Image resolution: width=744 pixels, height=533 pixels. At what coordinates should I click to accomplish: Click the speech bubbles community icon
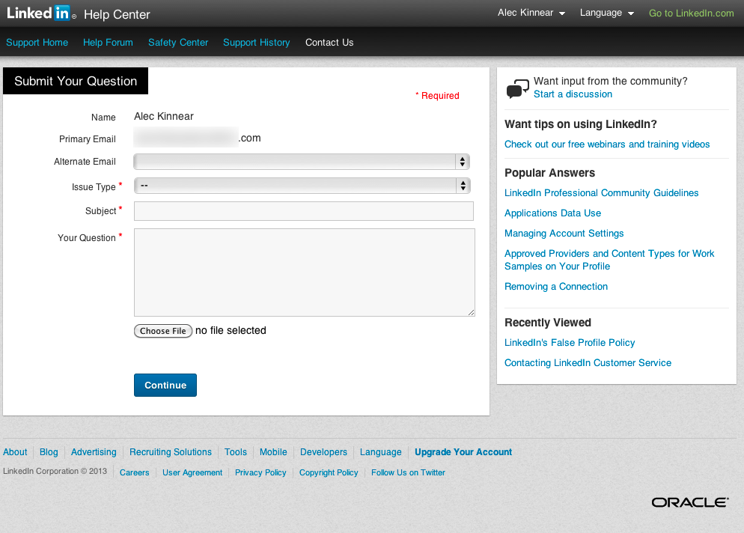pos(517,88)
